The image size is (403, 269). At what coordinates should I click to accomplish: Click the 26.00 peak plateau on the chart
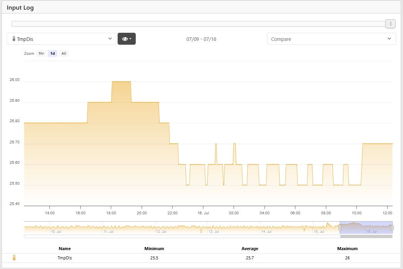click(121, 82)
